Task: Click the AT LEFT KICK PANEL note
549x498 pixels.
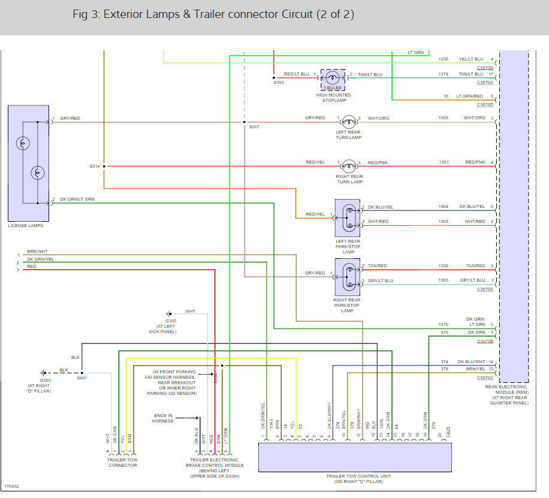Action: [x=163, y=329]
